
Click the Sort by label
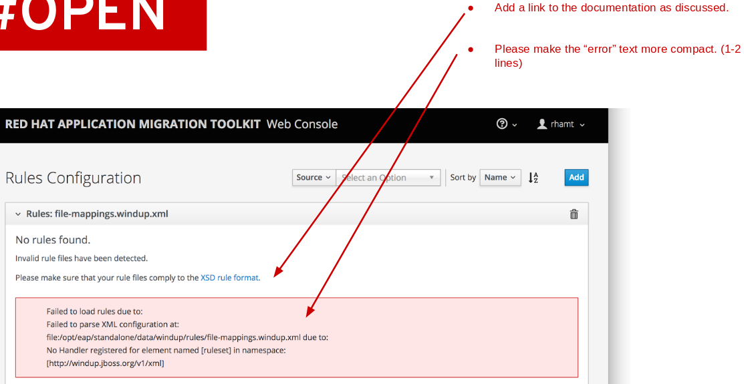coord(463,177)
